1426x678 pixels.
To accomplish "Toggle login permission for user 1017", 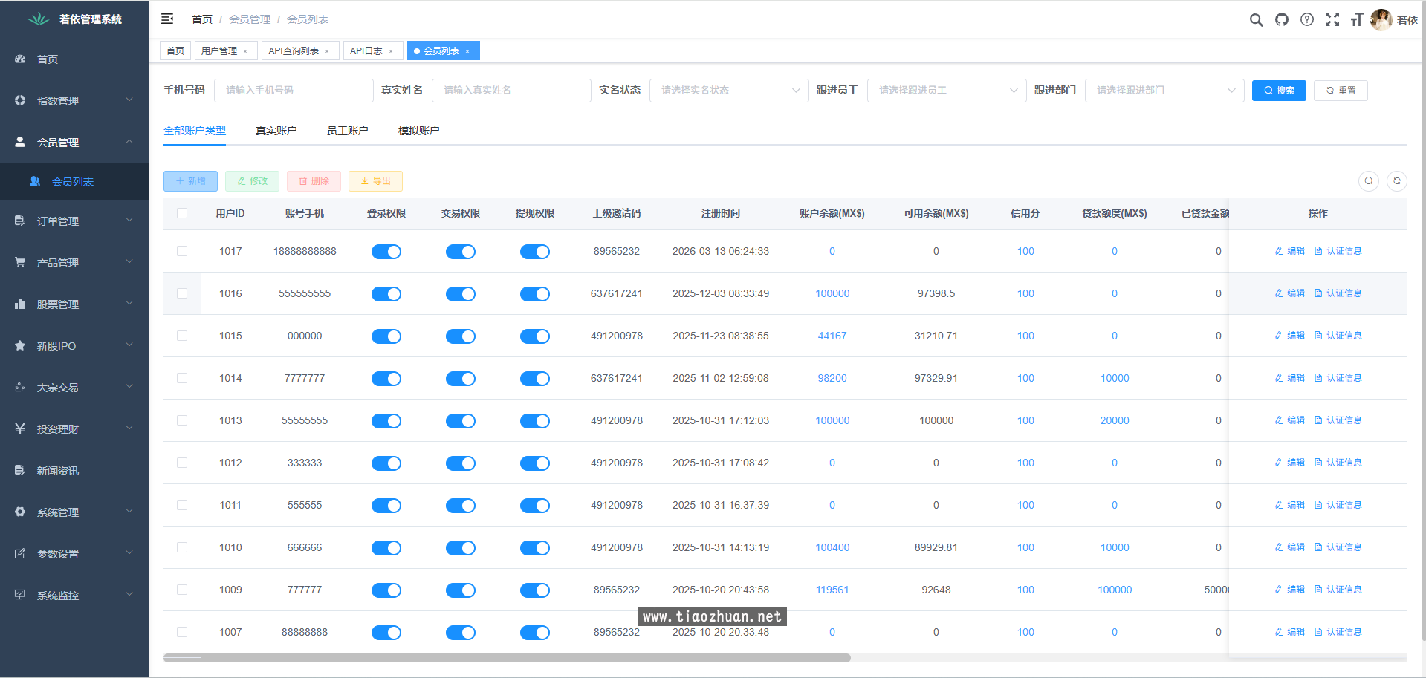I will coord(386,252).
